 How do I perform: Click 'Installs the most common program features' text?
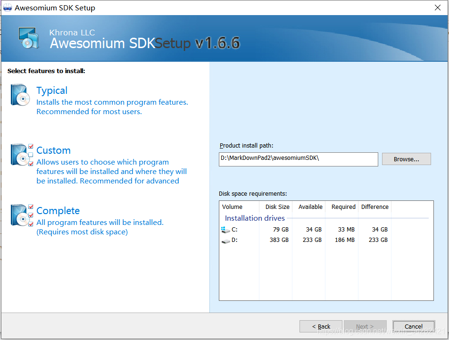coord(112,102)
